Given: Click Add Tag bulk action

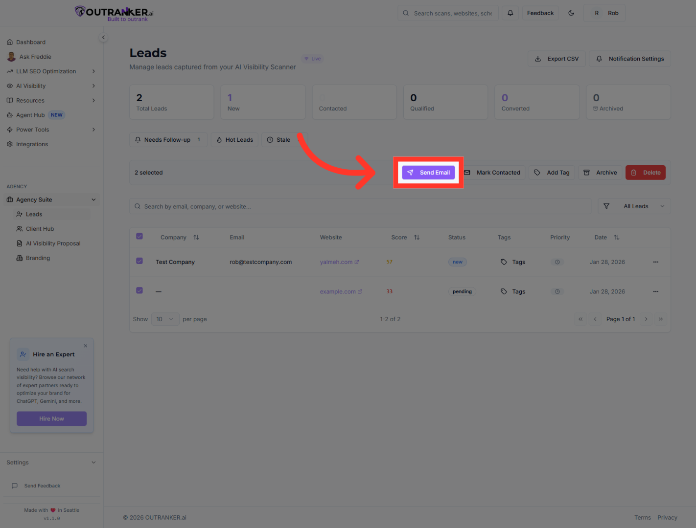Looking at the screenshot, I should [x=552, y=173].
